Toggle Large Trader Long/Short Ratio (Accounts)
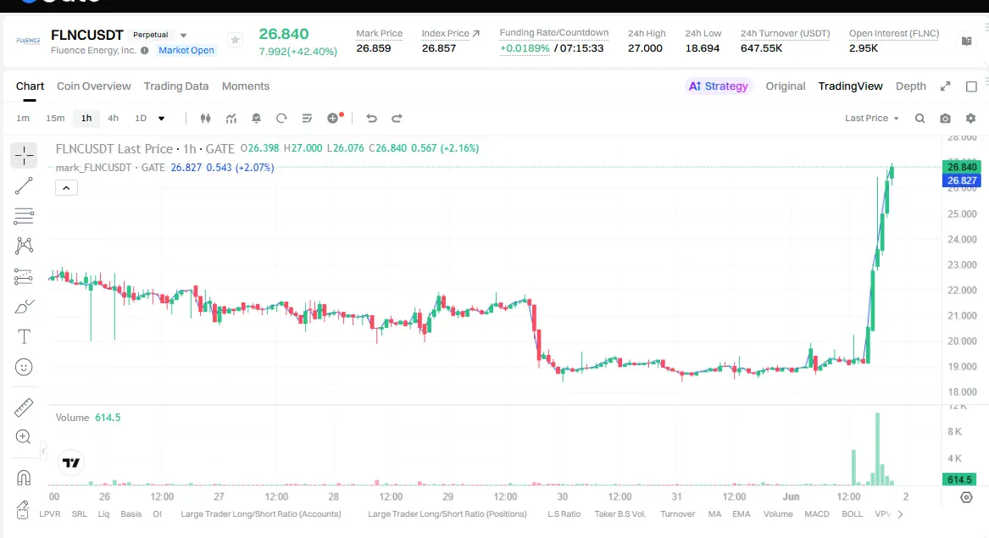989x538 pixels. pos(260,514)
